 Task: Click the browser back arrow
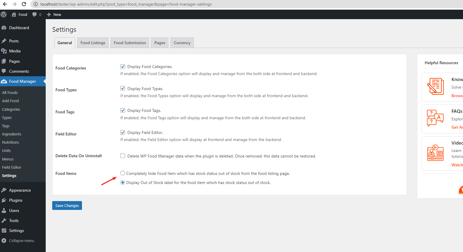[5, 4]
